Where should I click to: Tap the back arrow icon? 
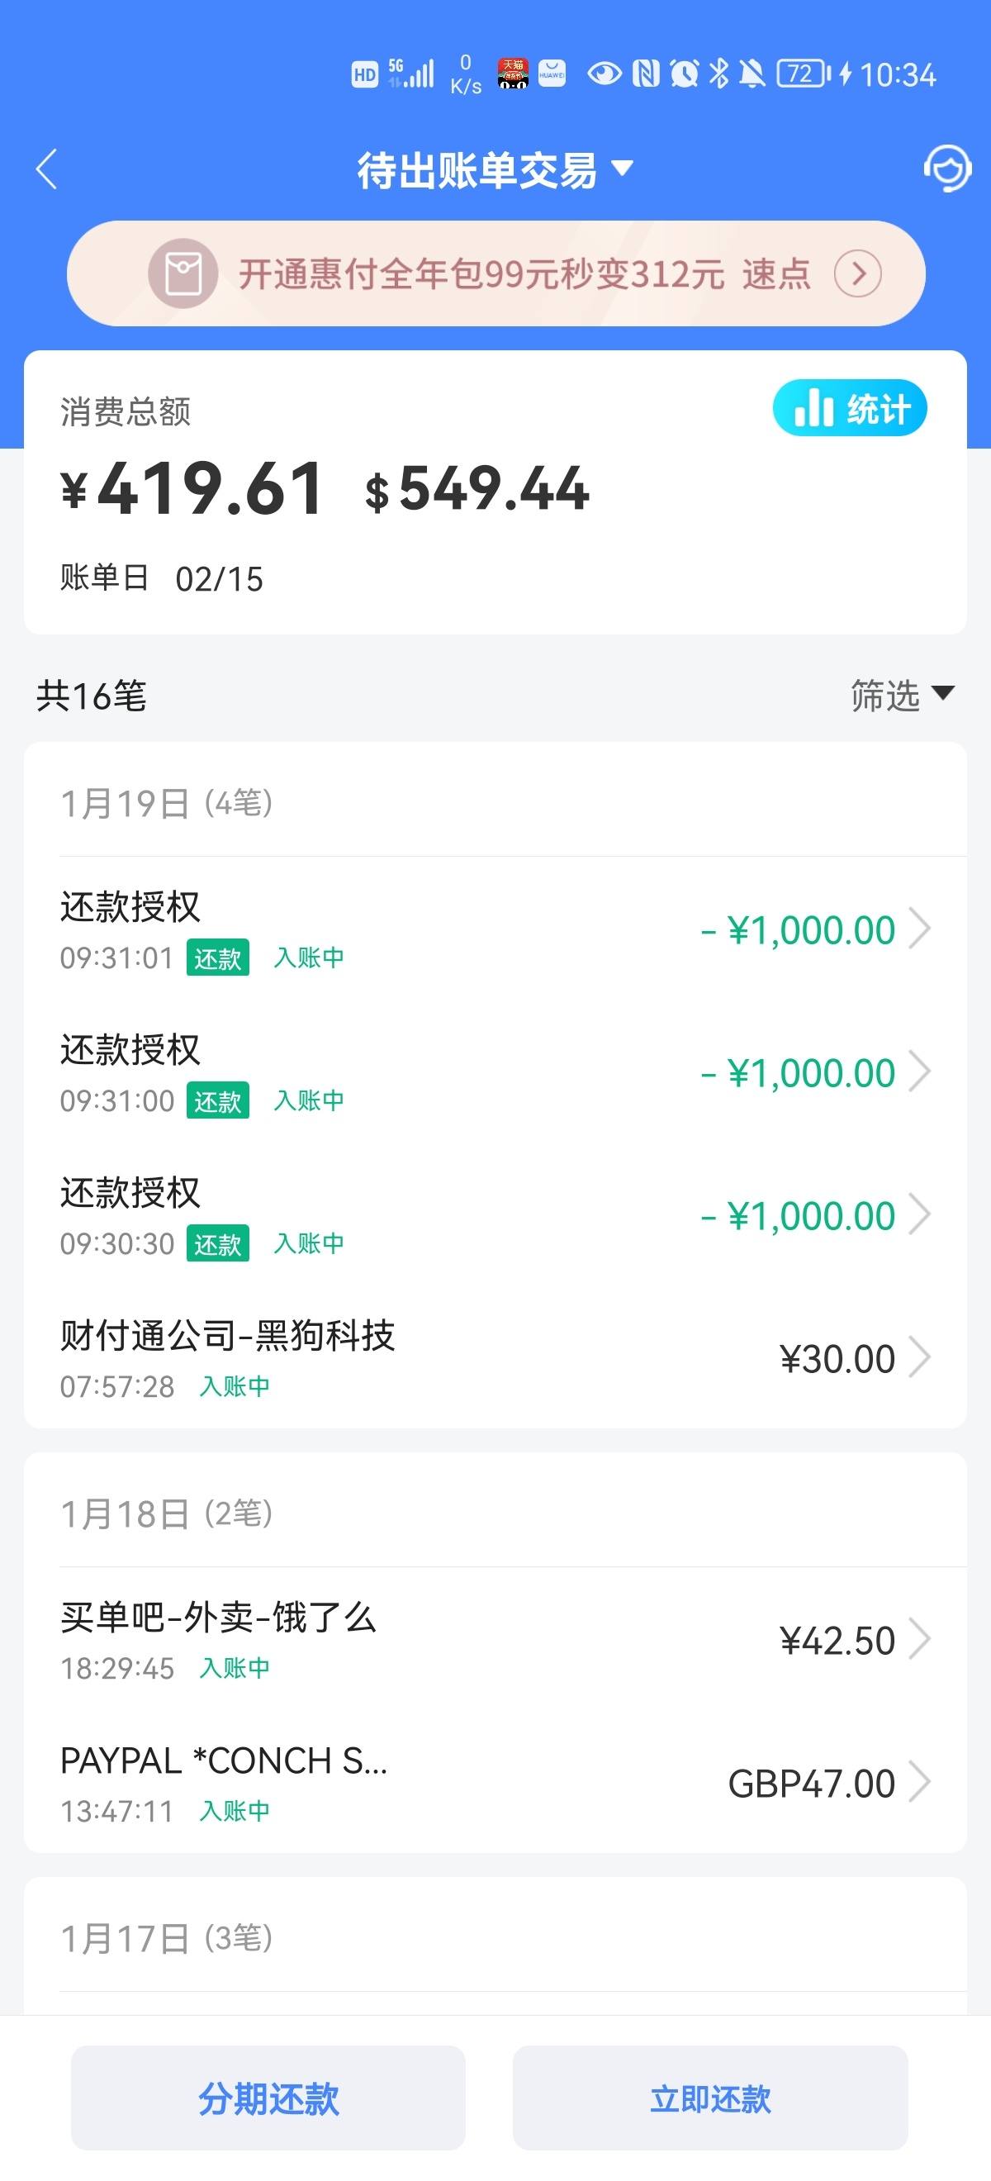[x=47, y=169]
